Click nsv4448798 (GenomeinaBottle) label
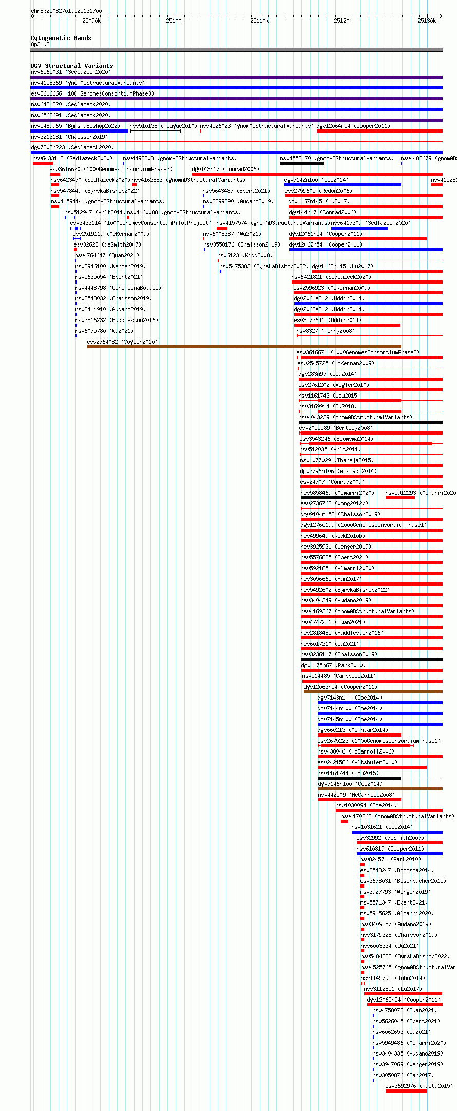Image resolution: width=457 pixels, height=1111 pixels. (x=118, y=288)
